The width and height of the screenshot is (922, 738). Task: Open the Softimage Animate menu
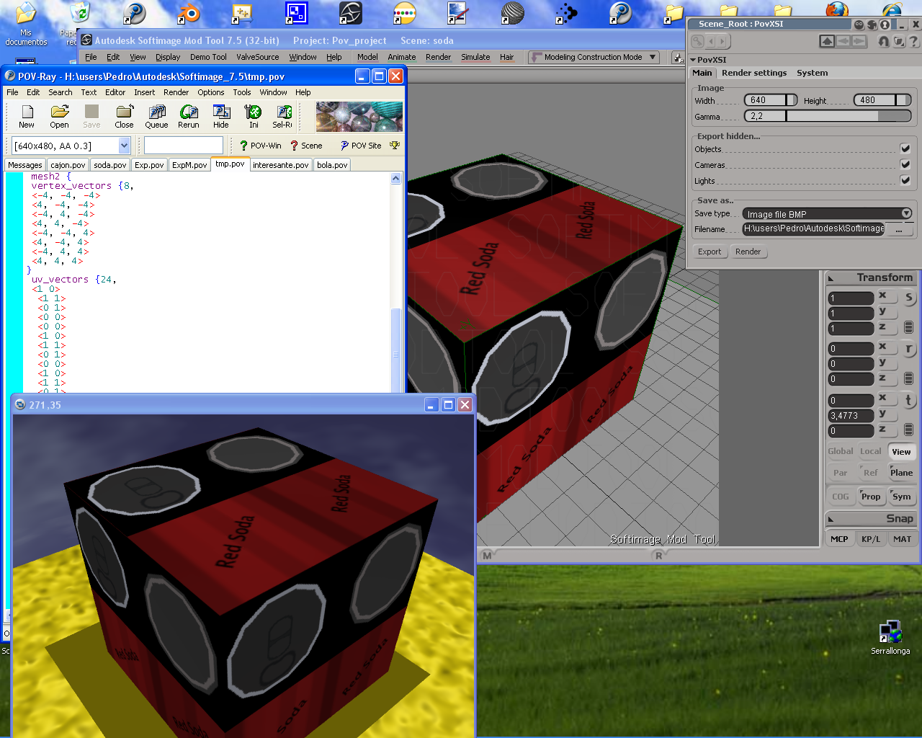(402, 57)
